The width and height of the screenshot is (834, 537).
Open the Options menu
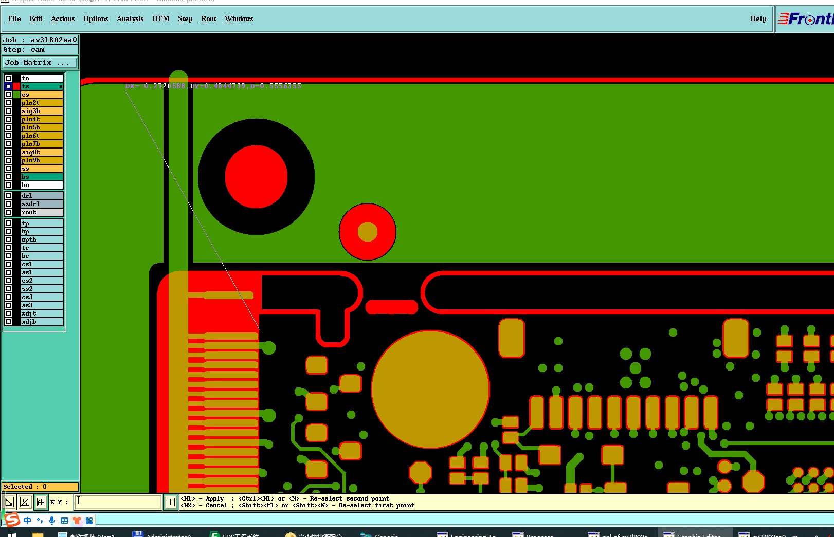[x=96, y=18]
